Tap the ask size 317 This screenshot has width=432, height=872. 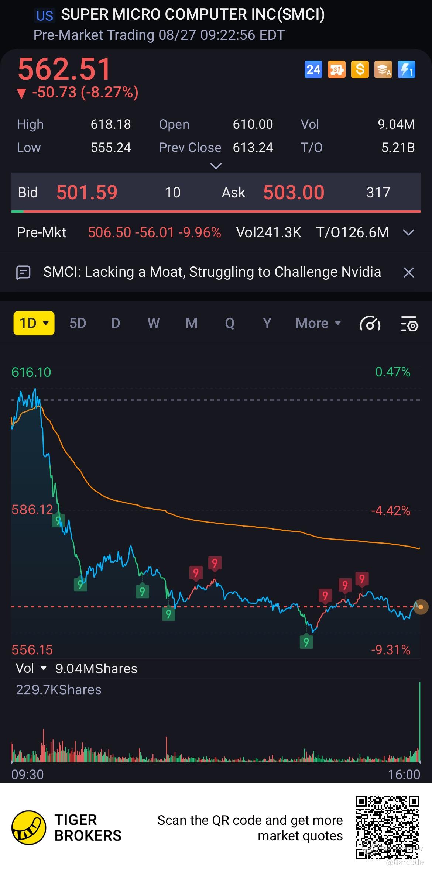[378, 193]
